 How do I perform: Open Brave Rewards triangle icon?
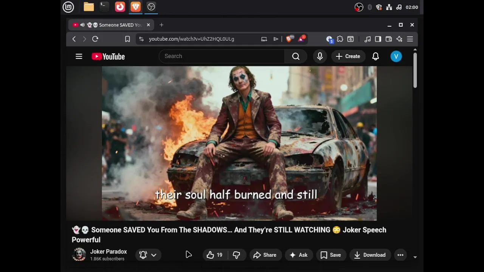pos(301,39)
